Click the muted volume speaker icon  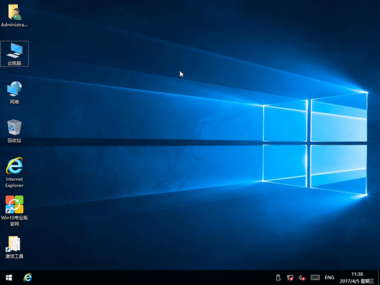[x=302, y=277]
